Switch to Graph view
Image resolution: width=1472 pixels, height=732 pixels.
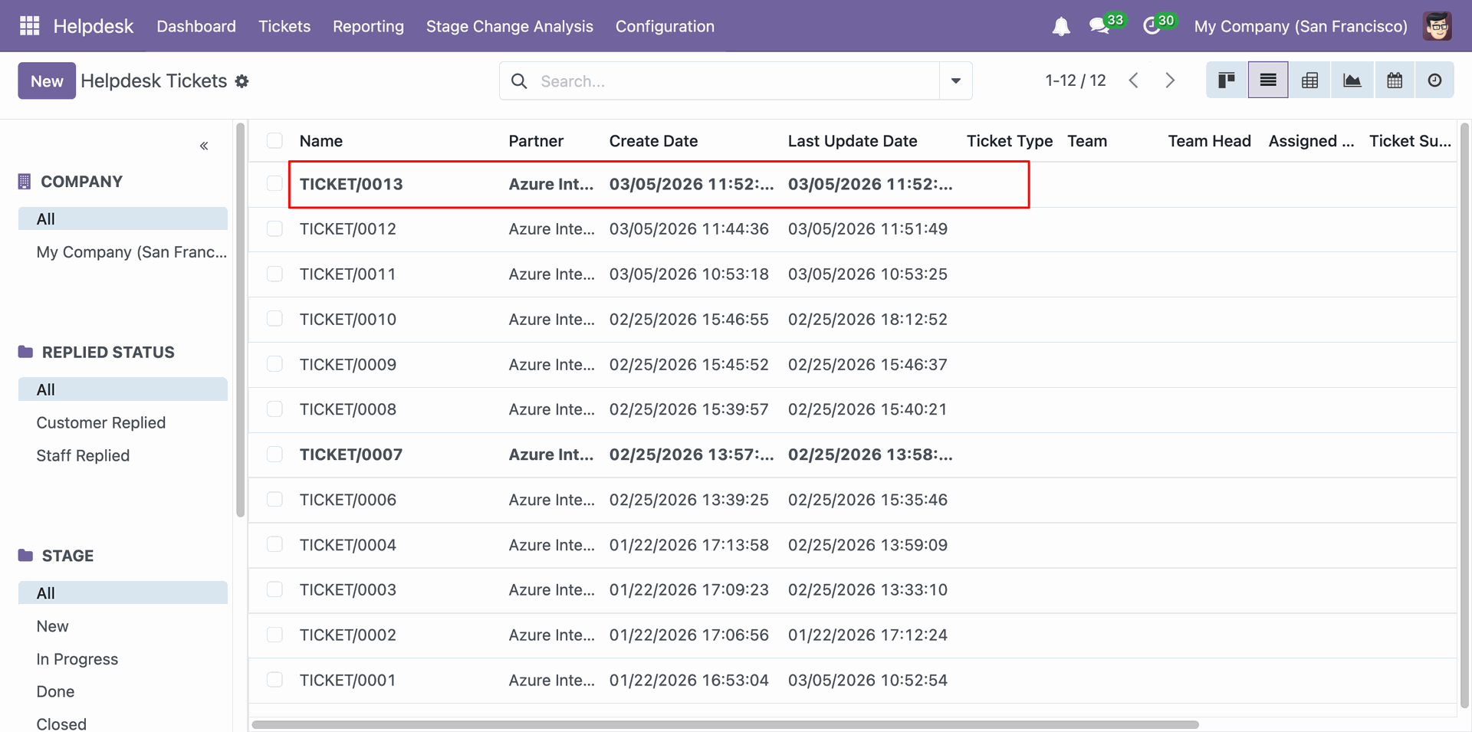(1352, 80)
